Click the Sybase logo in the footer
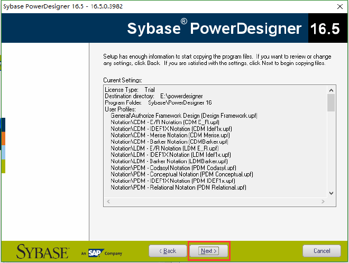 pyautogui.click(x=43, y=251)
